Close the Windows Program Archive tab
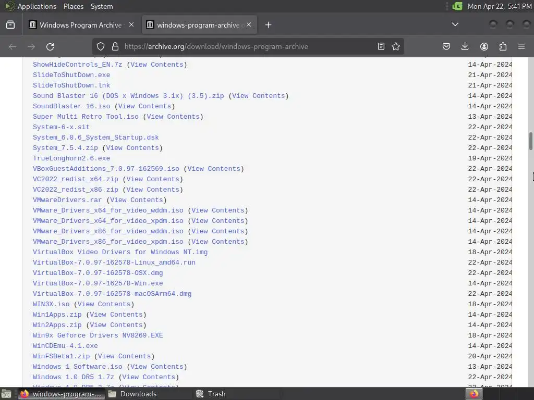Viewport: 534px width, 400px height. [131, 25]
